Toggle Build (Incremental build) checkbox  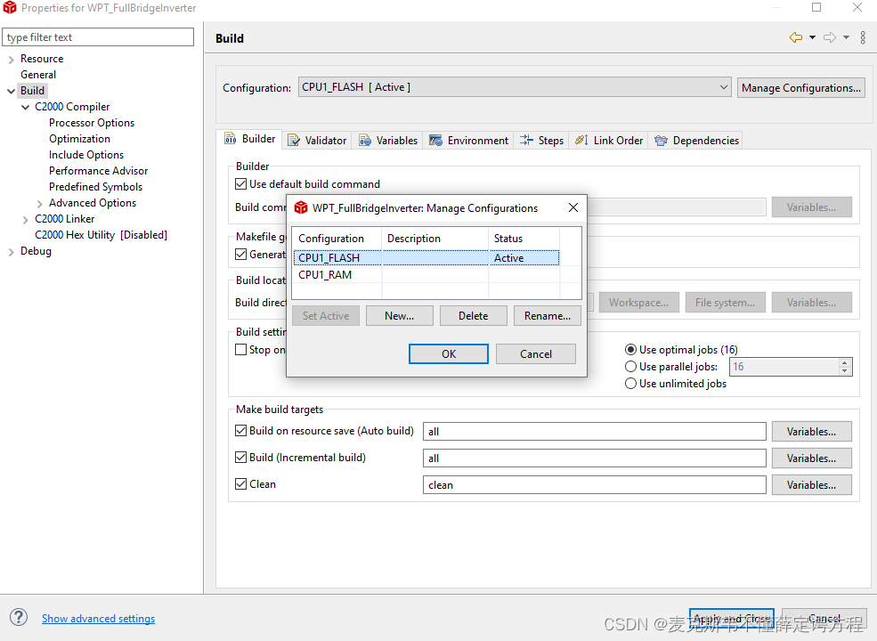pos(241,457)
